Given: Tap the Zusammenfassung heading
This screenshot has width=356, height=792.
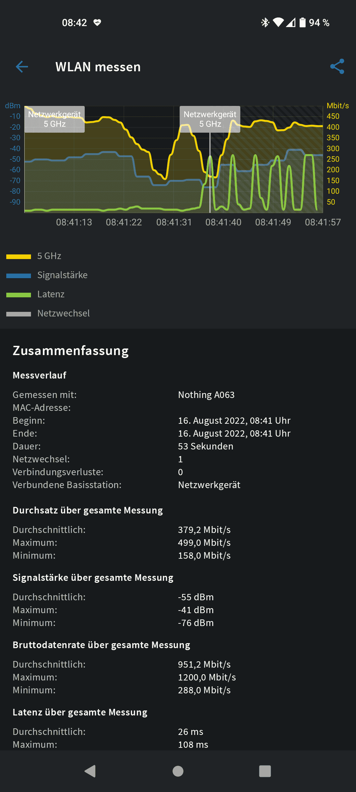Looking at the screenshot, I should pos(71,351).
